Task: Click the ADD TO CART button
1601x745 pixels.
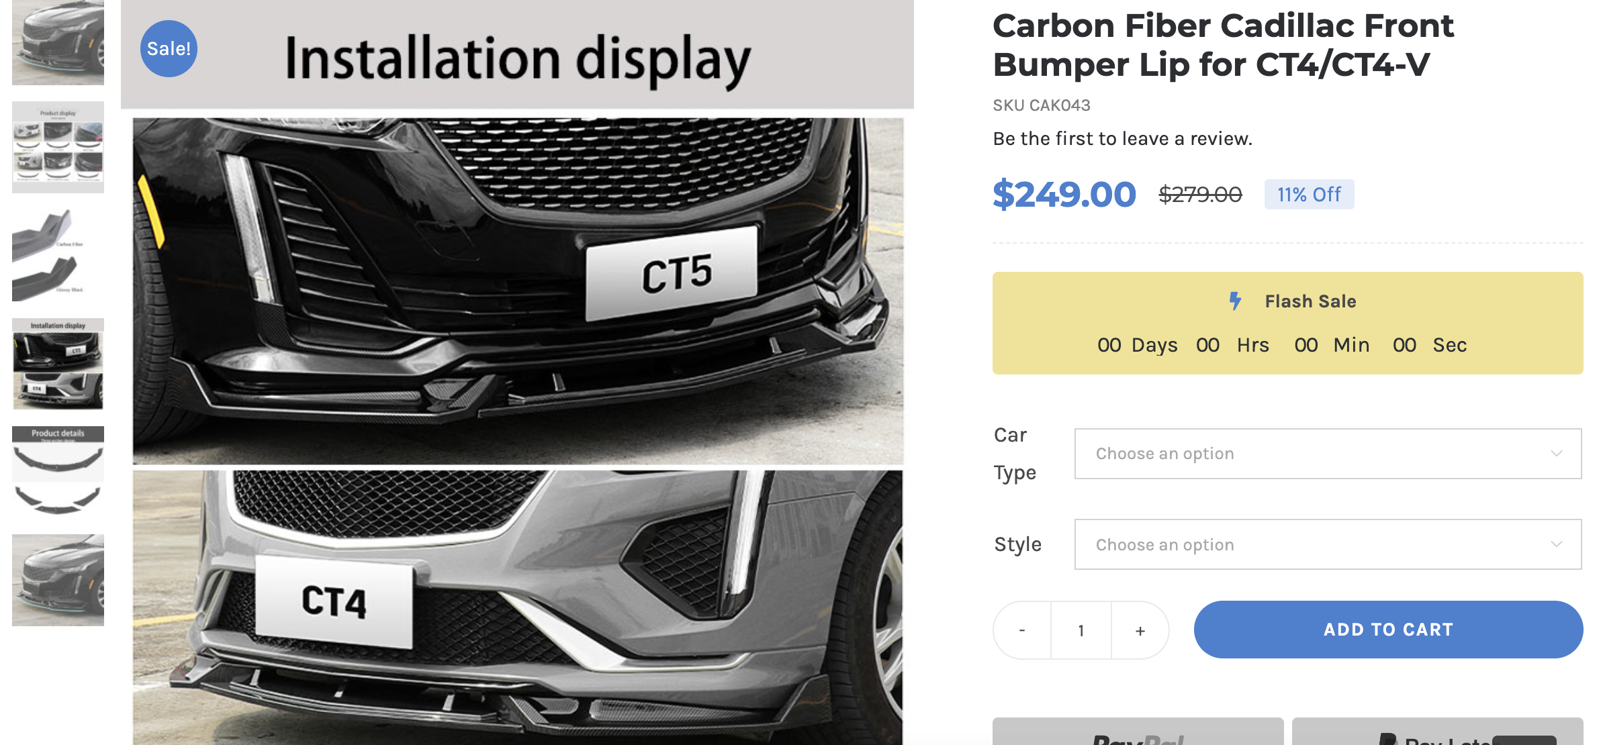Action: (x=1388, y=630)
